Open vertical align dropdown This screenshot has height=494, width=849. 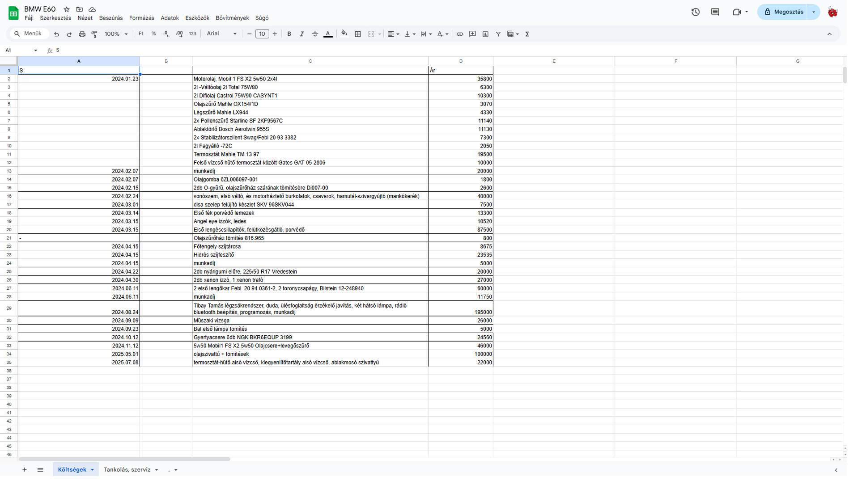[410, 34]
